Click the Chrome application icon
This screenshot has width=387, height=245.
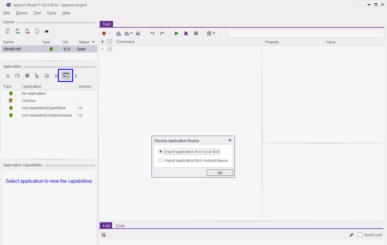[x=11, y=100]
